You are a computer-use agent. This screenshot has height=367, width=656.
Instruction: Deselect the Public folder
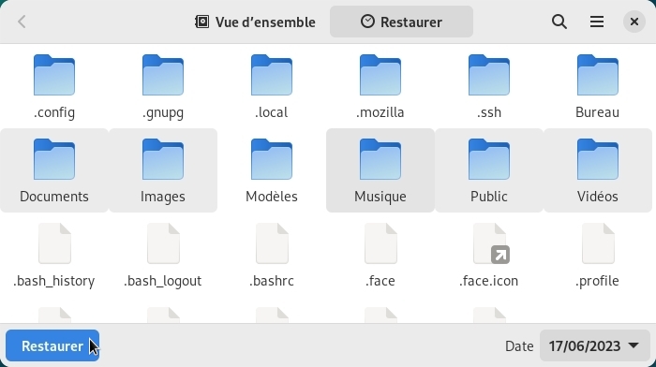pyautogui.click(x=489, y=170)
